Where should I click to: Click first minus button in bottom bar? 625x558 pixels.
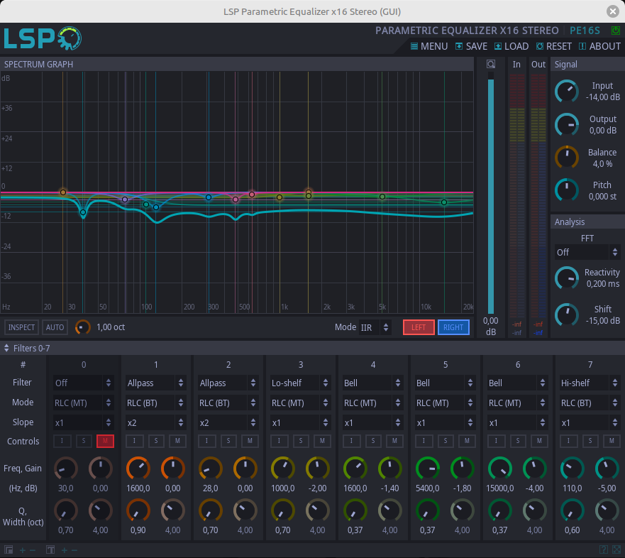tap(33, 550)
